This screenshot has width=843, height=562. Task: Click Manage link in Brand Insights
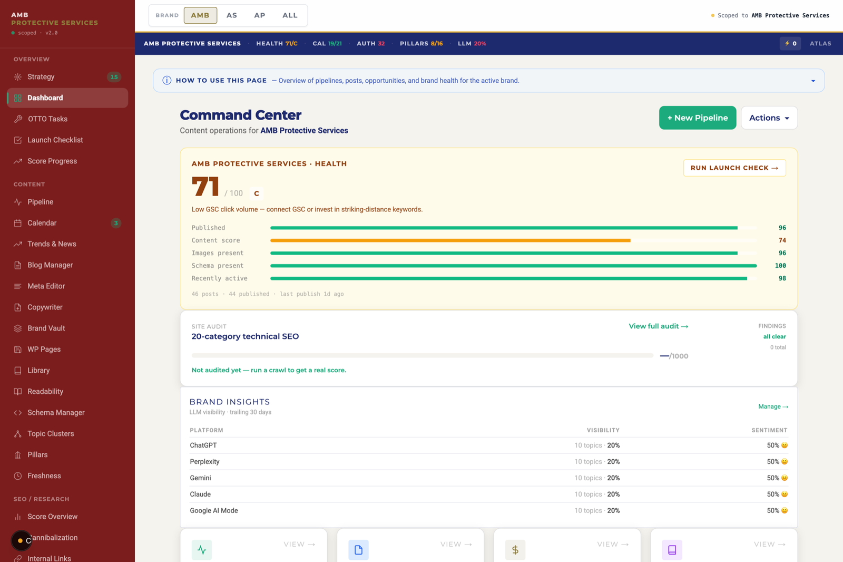click(773, 406)
